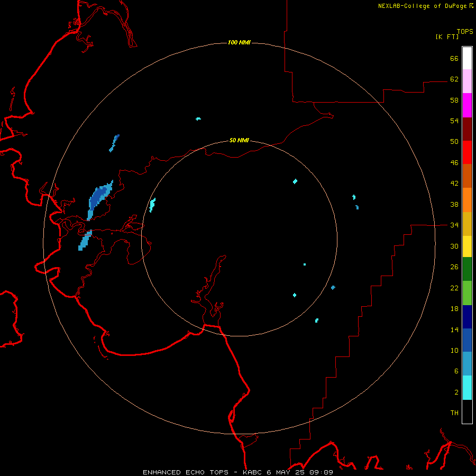Click the legend value 18

pos(454,309)
